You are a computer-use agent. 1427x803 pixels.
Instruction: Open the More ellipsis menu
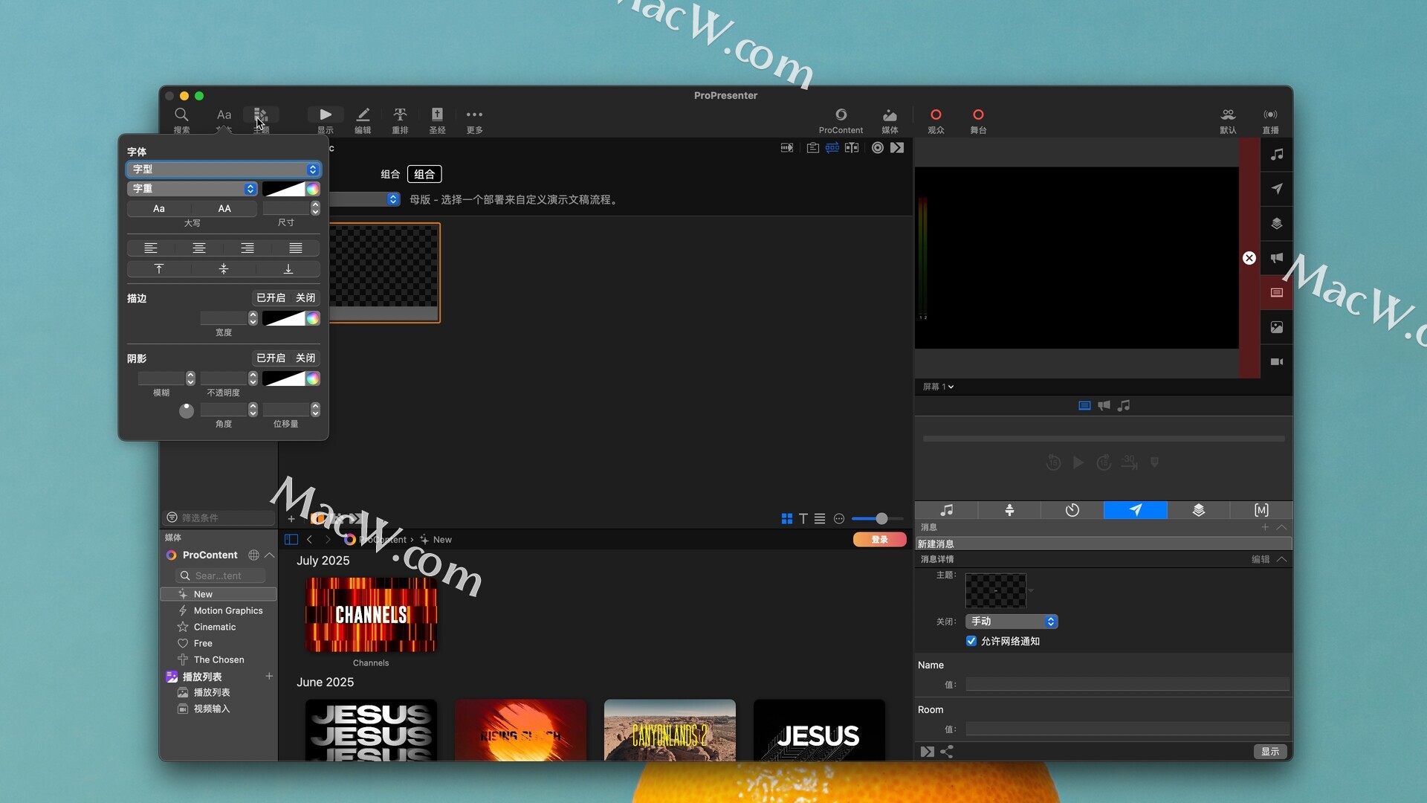[474, 119]
